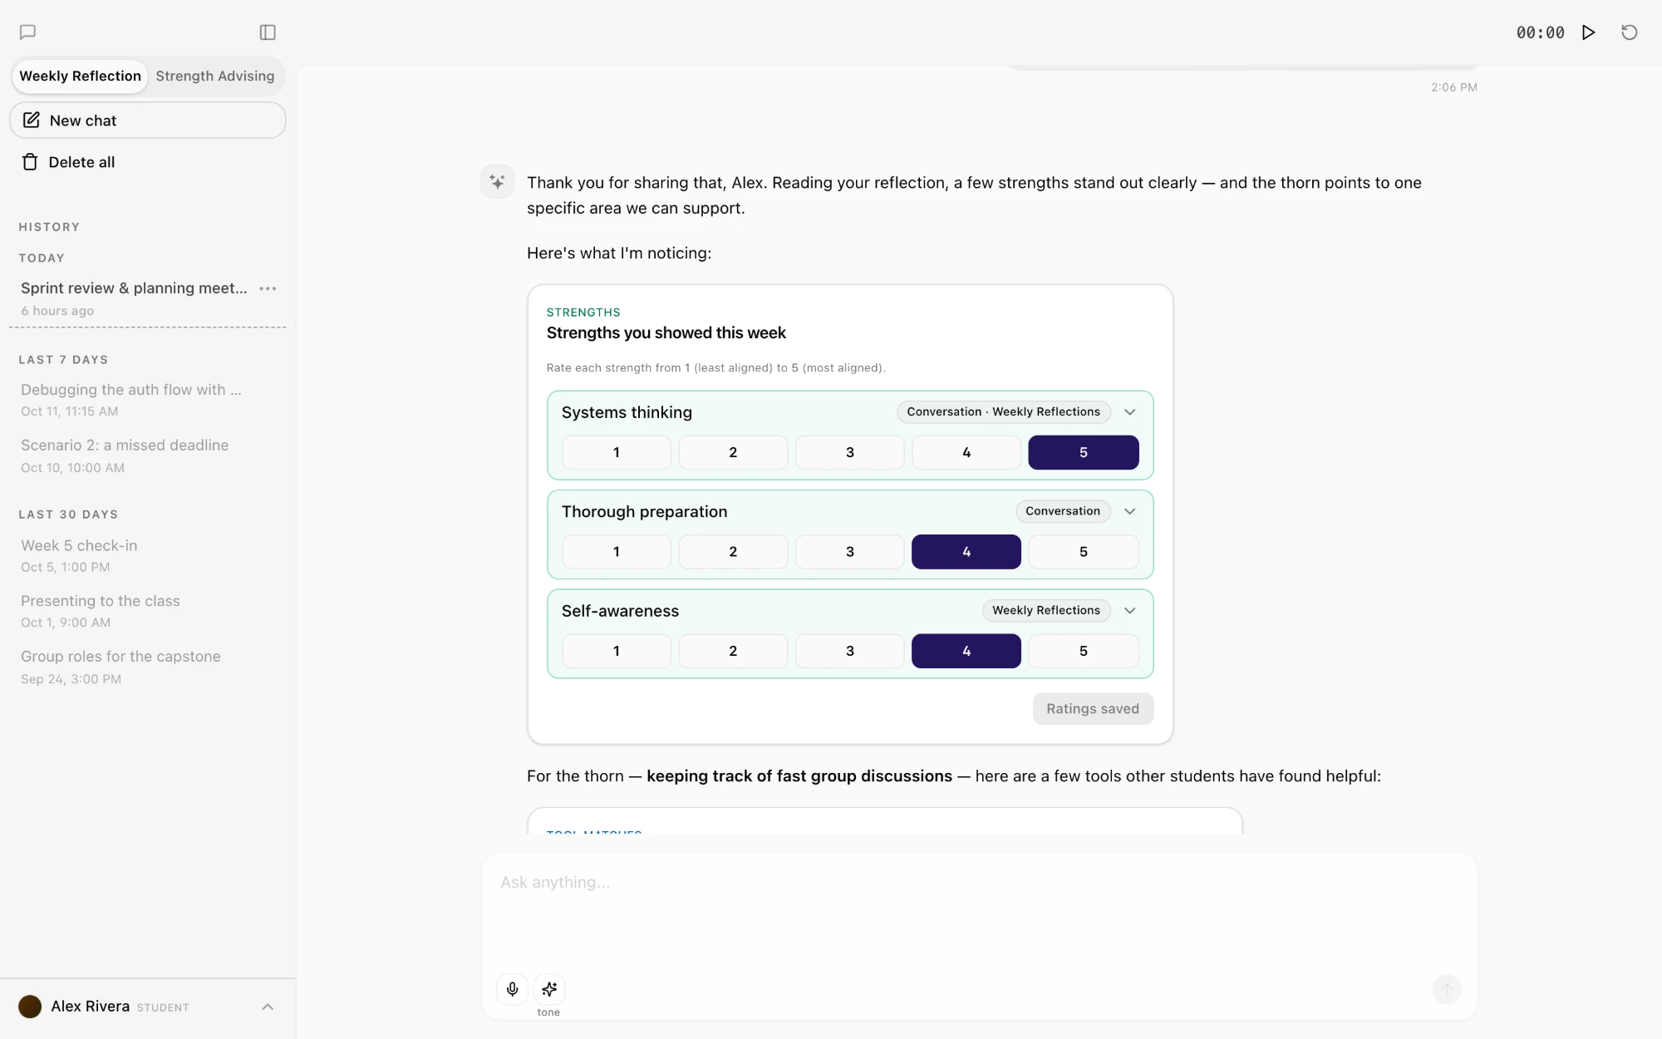1662x1039 pixels.
Task: Expand the Thorough preparation details chevron
Action: (1130, 511)
